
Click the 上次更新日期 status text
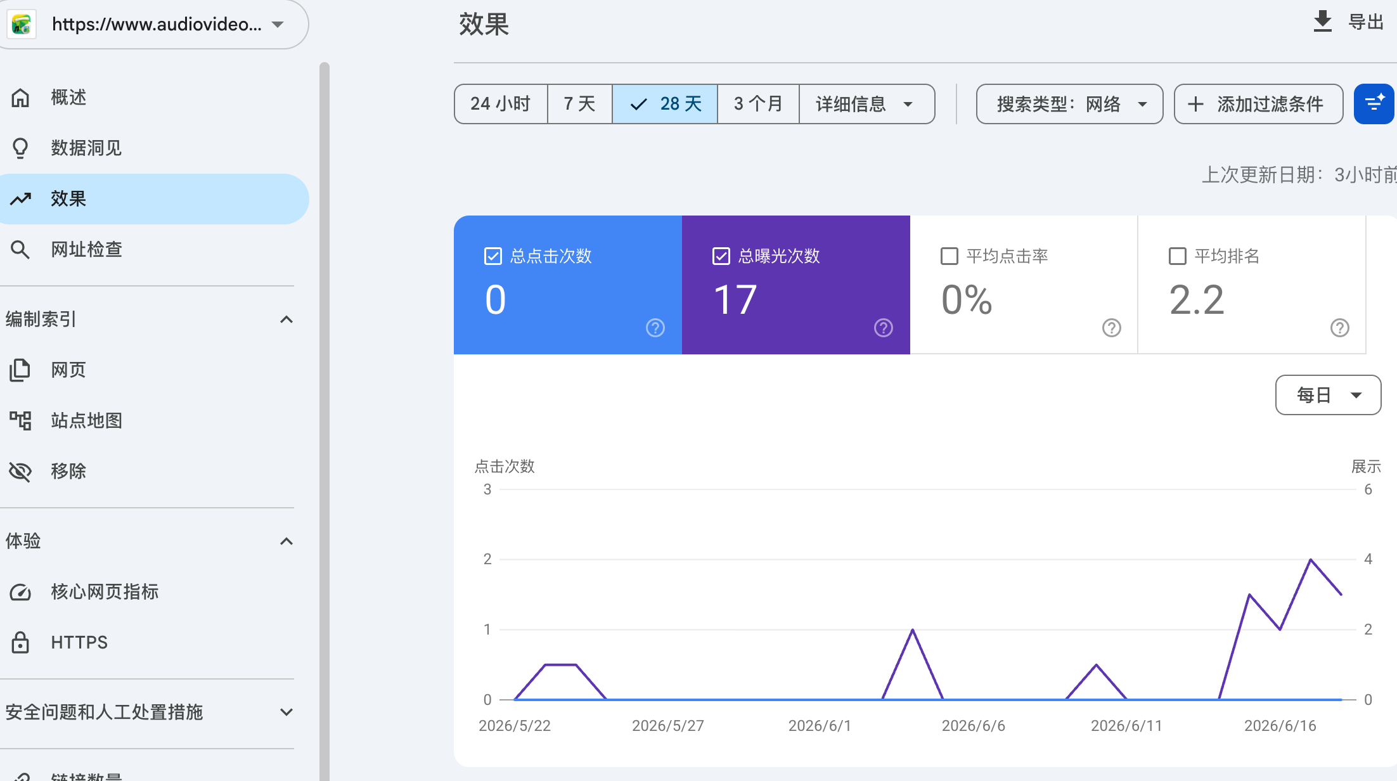point(1299,175)
